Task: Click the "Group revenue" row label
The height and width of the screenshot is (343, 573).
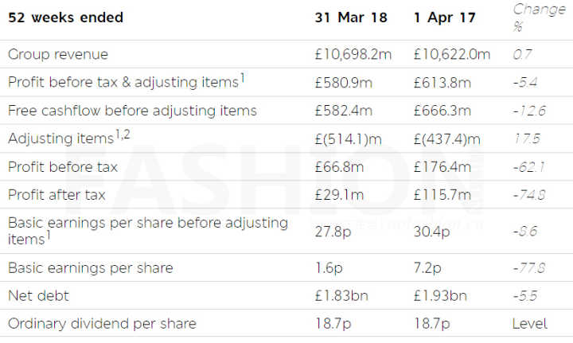Action: pos(58,54)
